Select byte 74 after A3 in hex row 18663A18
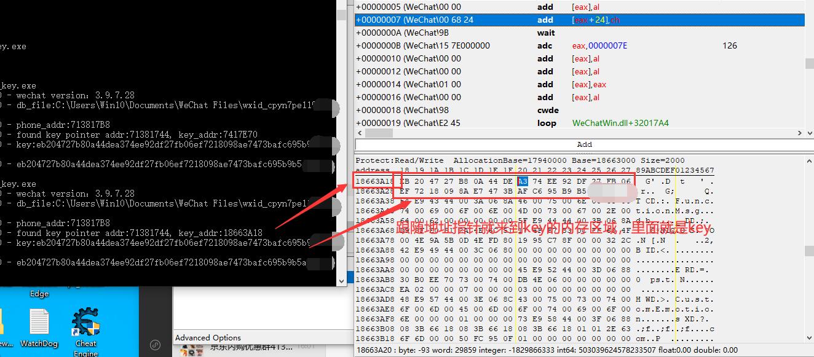 537,181
